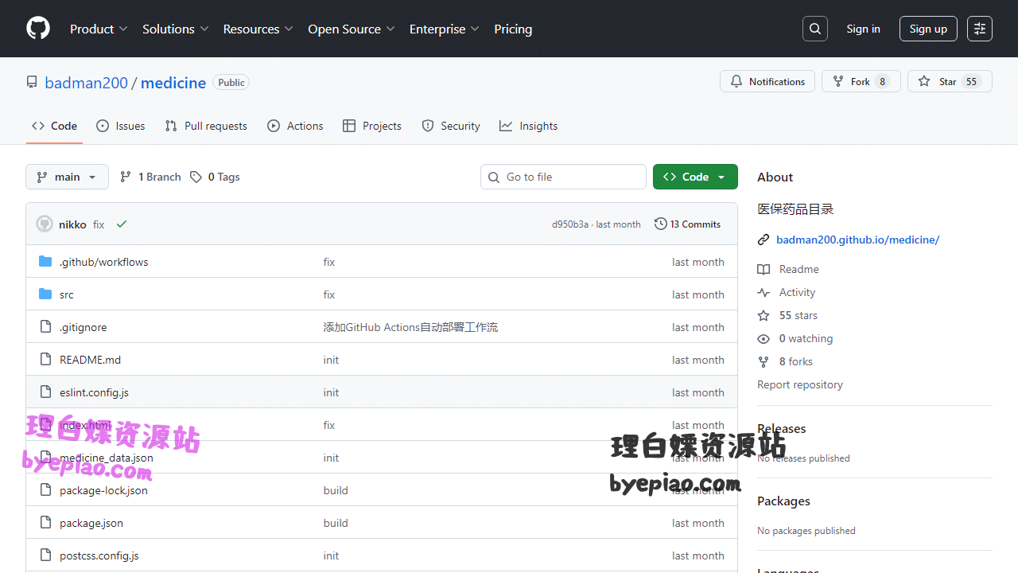Click the tag icon beside 0 Tags

(x=196, y=177)
